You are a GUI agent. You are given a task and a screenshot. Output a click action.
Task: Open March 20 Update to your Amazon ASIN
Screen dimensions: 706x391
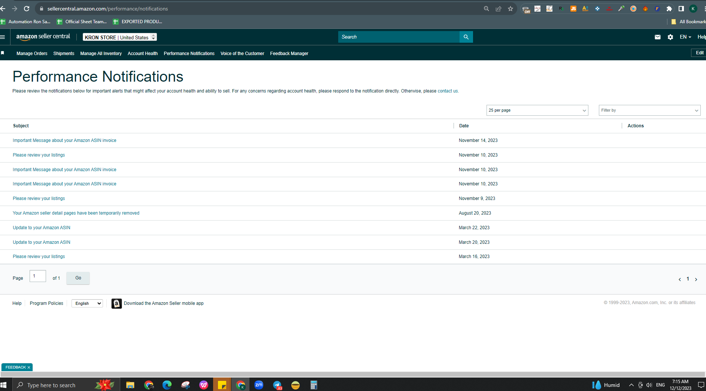[42, 242]
